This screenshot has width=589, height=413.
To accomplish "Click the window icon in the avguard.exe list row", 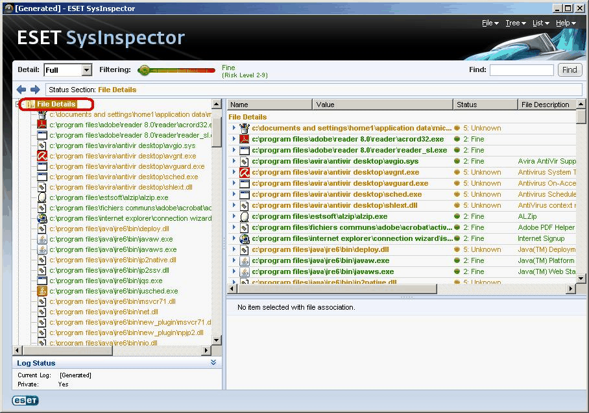I will point(245,183).
